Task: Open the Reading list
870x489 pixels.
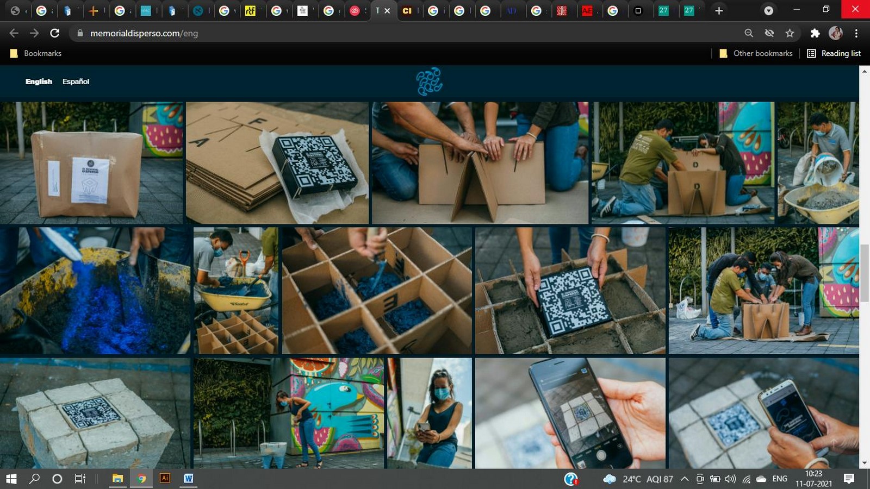Action: coord(834,53)
